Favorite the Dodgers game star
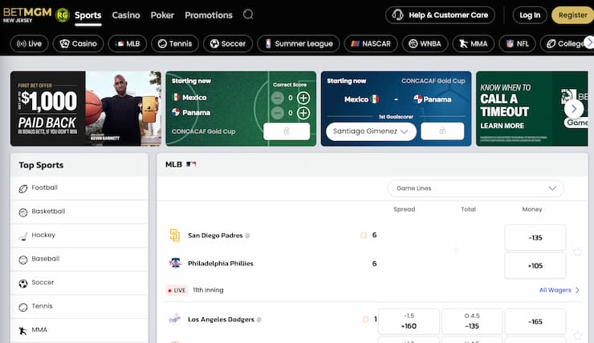The height and width of the screenshot is (343, 594). 577,336
